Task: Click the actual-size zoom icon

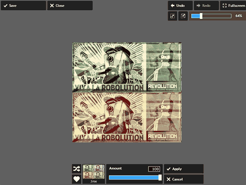Action: click(x=183, y=16)
